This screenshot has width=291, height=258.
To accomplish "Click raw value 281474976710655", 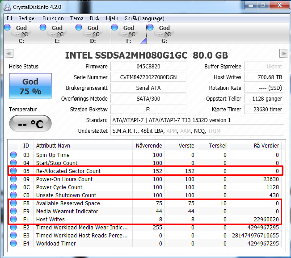I will coord(255,235).
